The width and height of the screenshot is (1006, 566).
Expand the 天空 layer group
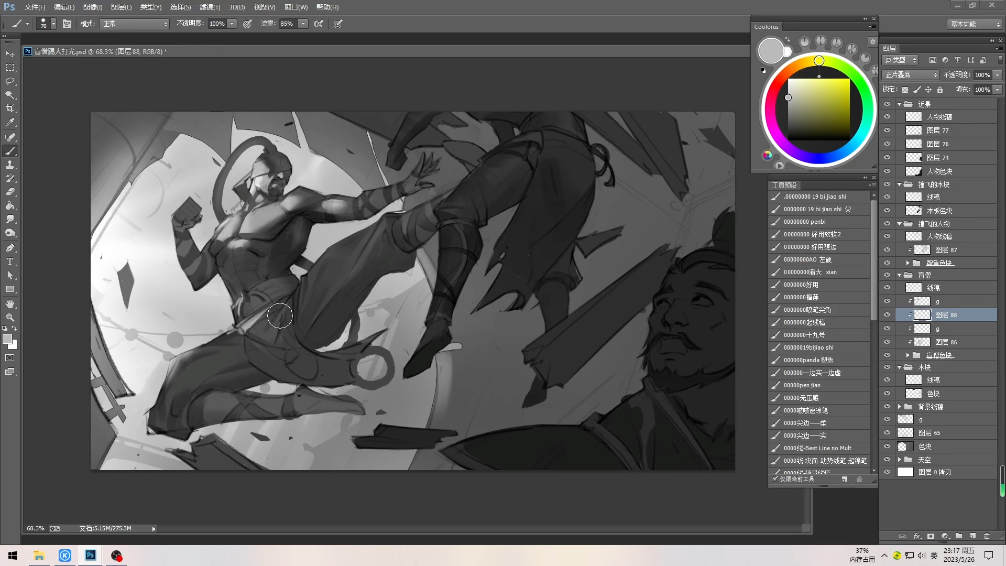coord(900,460)
